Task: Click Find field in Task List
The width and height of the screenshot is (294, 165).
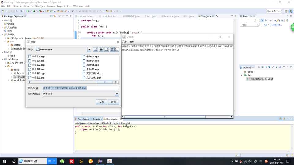Action: (x=250, y=25)
